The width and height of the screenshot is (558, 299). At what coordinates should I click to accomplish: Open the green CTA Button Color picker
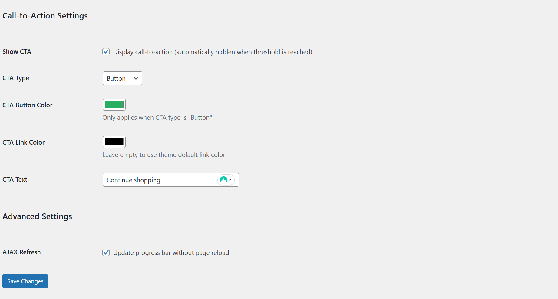point(114,105)
